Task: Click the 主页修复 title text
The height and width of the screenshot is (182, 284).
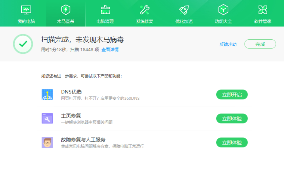Action: tap(71, 116)
